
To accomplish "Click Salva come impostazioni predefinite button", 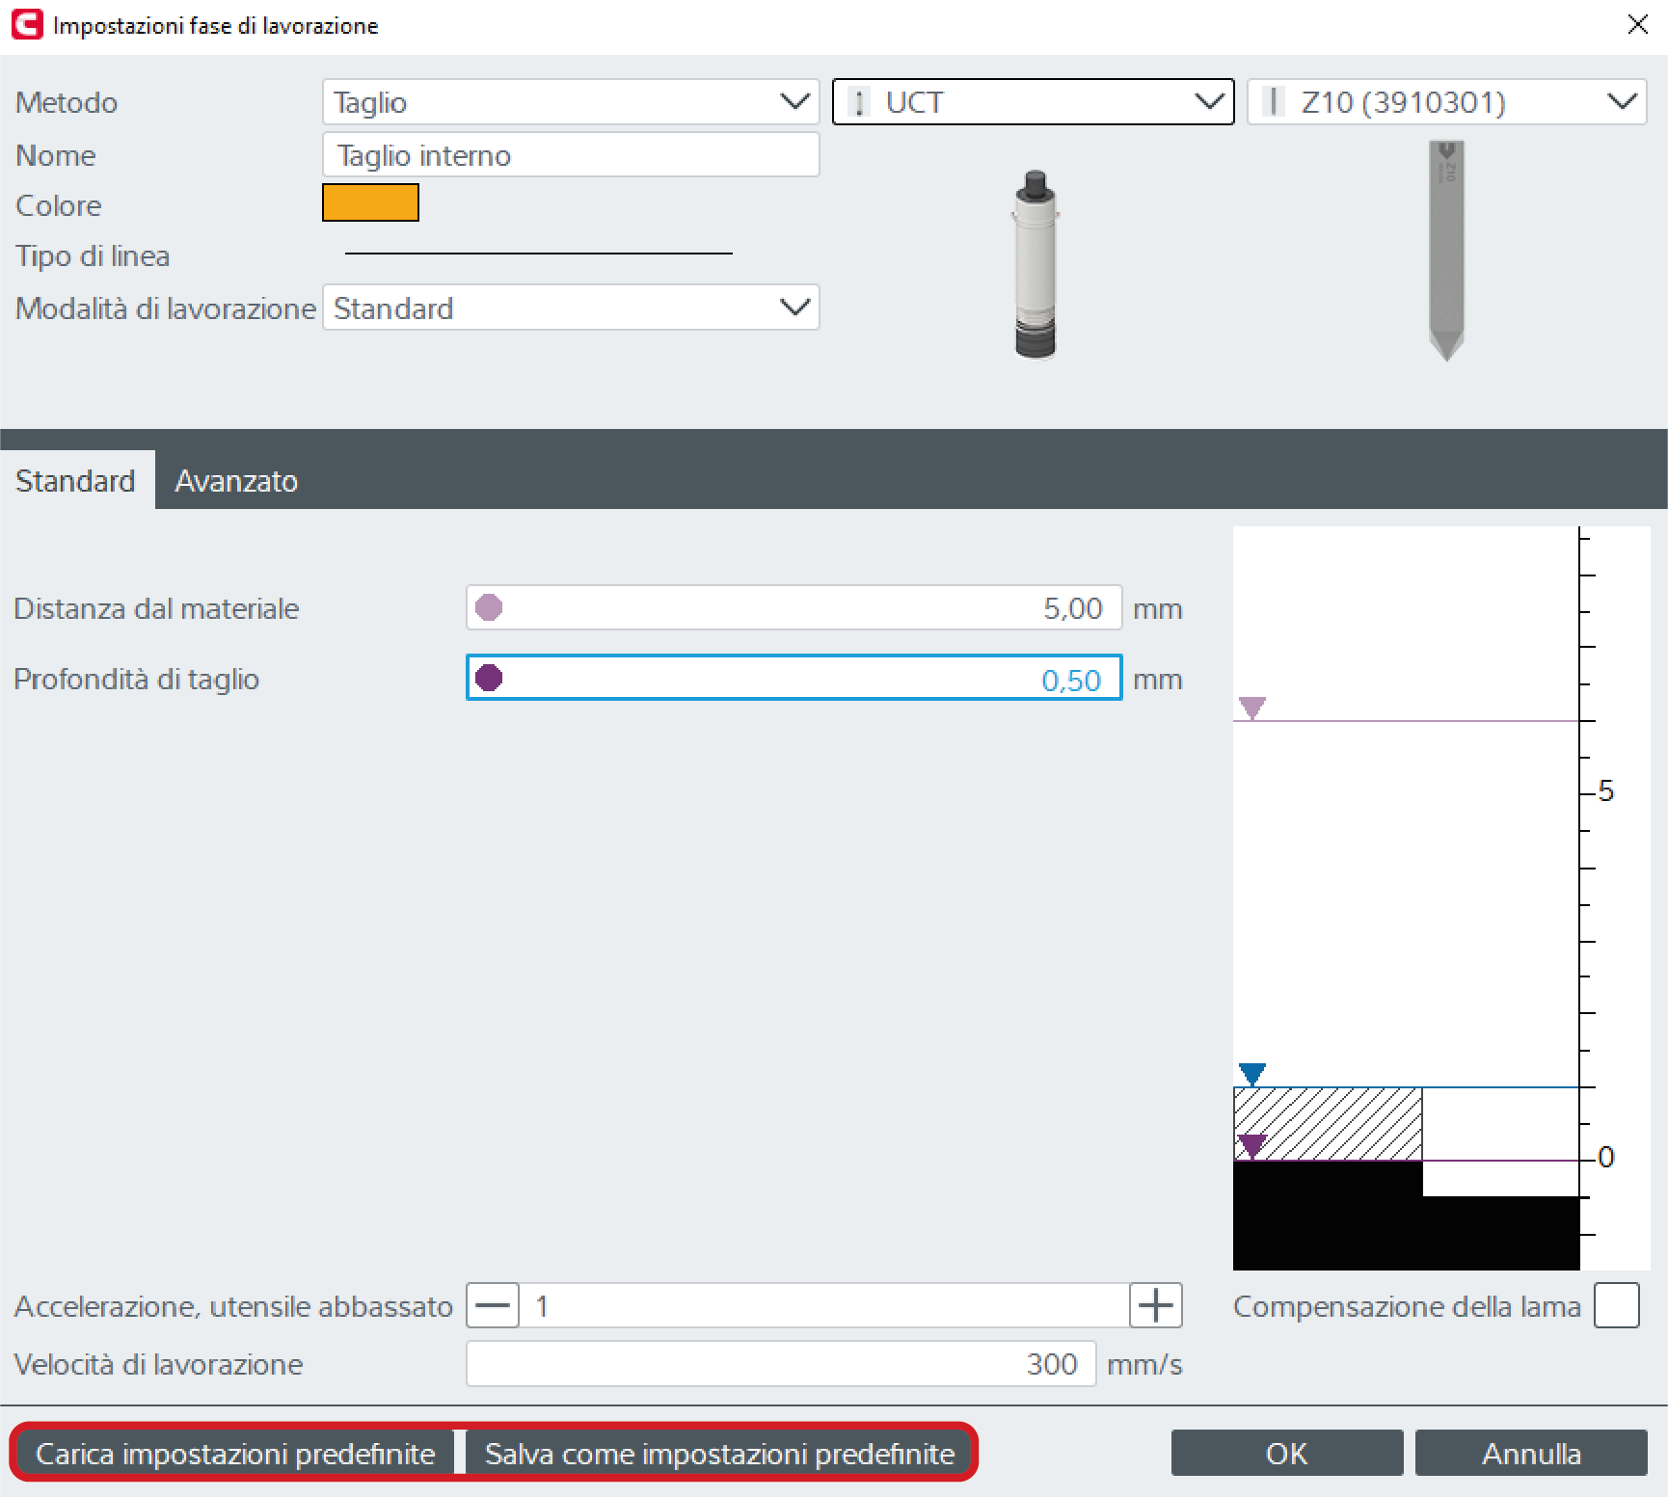I will pyautogui.click(x=719, y=1453).
